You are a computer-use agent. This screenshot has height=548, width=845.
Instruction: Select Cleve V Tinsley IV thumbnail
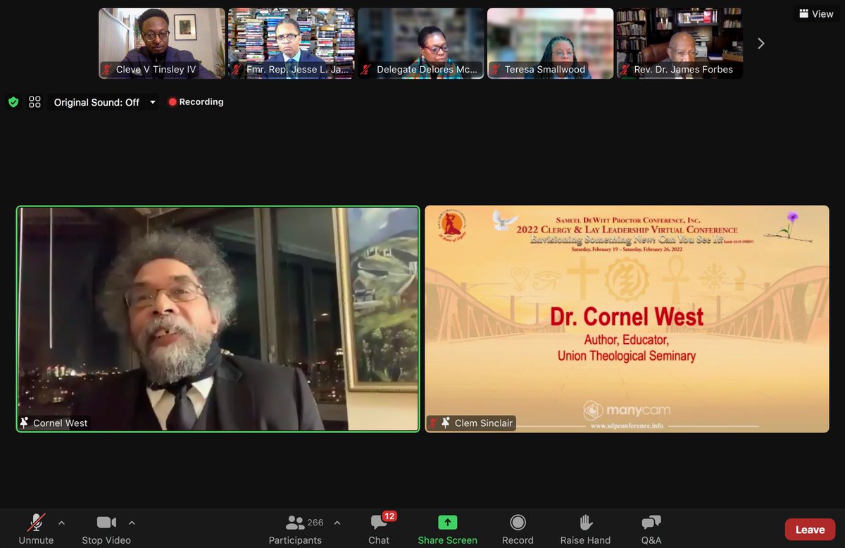pyautogui.click(x=162, y=43)
